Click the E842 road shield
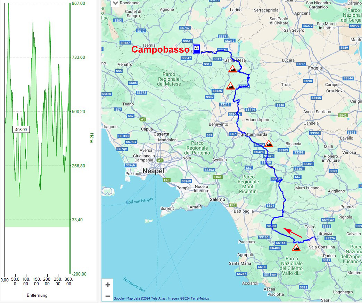This screenshot has width=362, height=303. coord(343,116)
